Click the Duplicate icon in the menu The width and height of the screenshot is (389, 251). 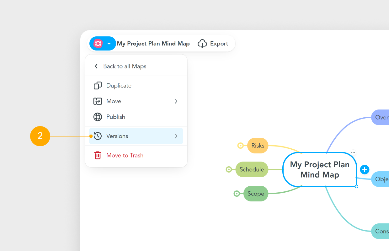click(98, 86)
